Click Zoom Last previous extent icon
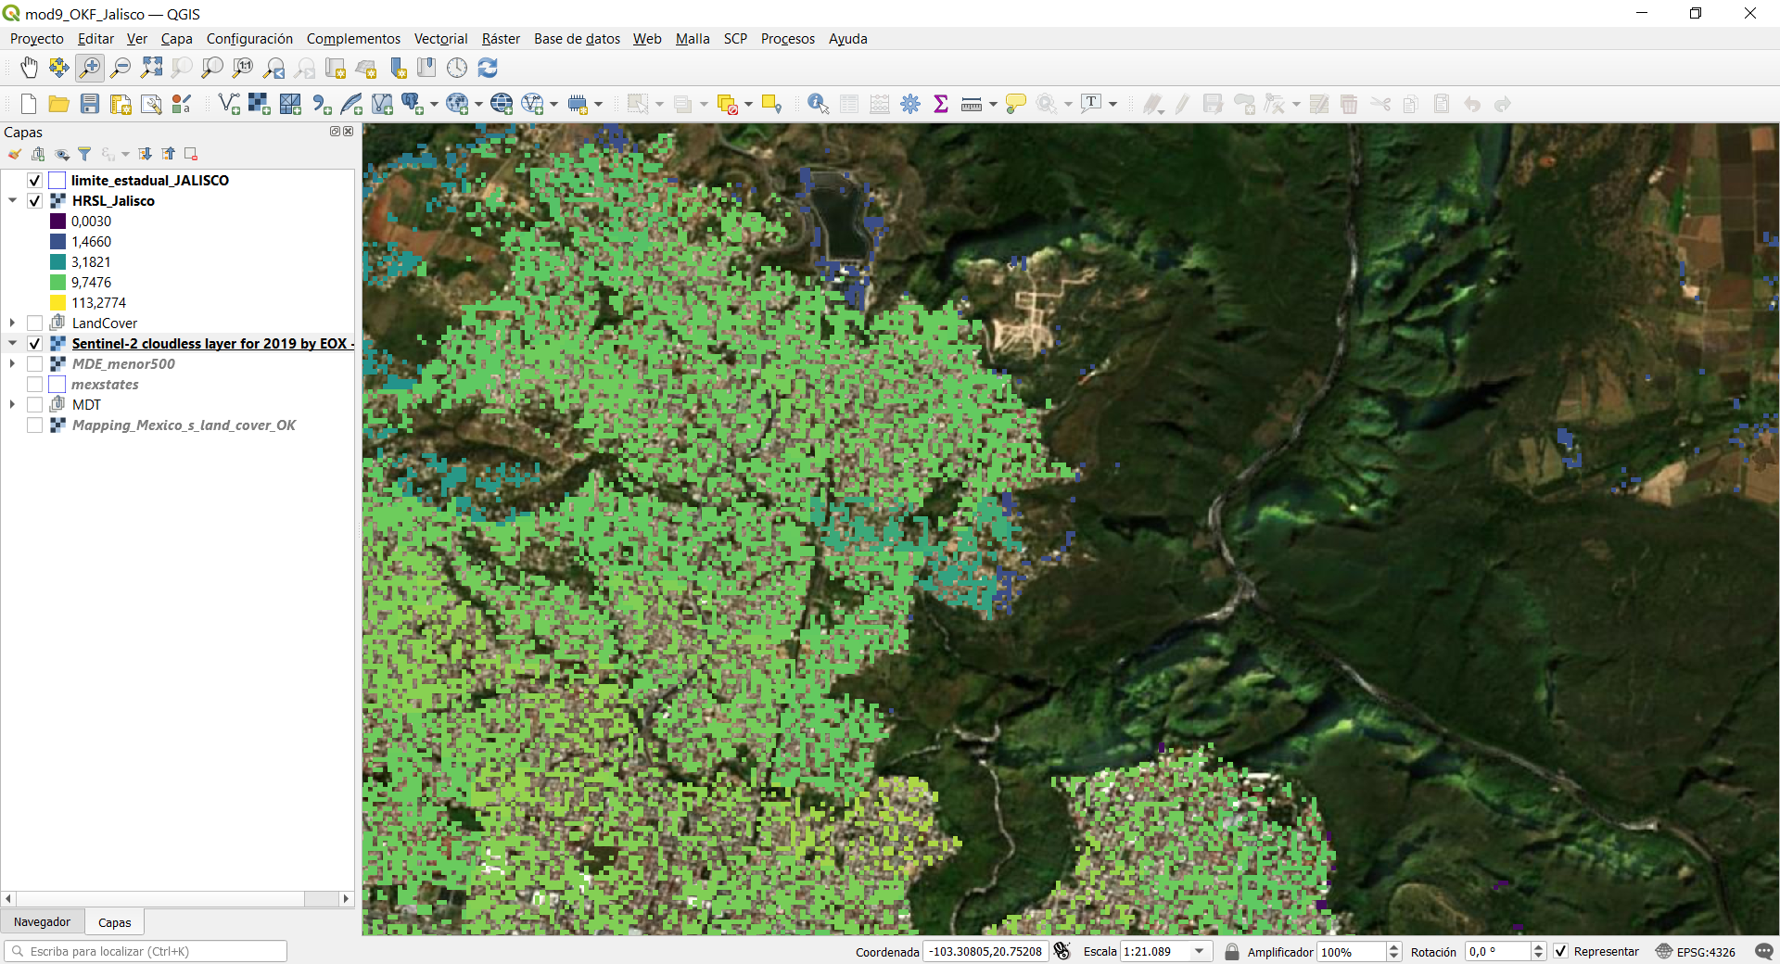Screen dimensions: 1780x964 273,68
